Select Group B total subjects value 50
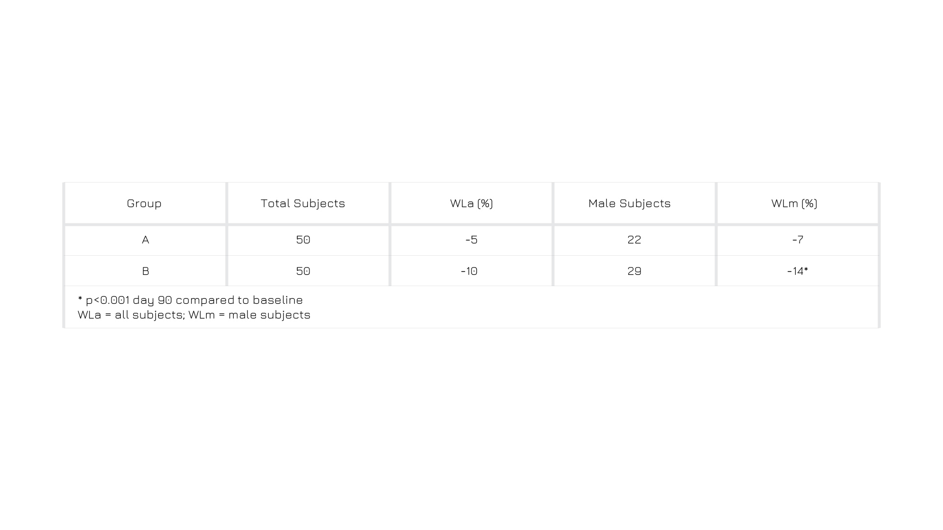 tap(303, 271)
